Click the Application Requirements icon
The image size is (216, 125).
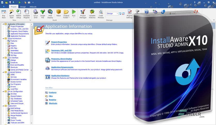[x=48, y=68]
